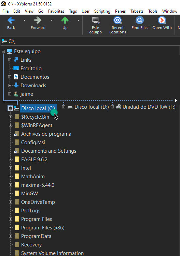Click the white arrow ending the dotted line
This screenshot has height=256, width=180.
176,100
